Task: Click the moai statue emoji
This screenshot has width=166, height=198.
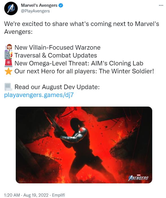Action: (8, 55)
